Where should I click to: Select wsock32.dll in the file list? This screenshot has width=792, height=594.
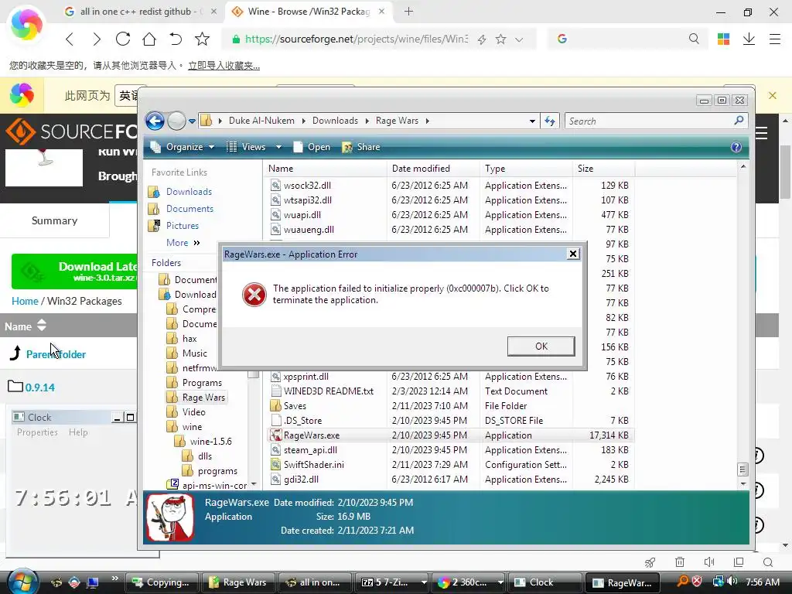click(307, 186)
